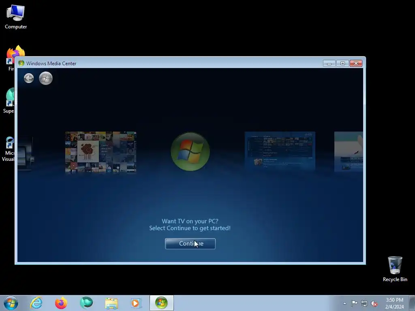Open the Computer desktop icon
This screenshot has width=415, height=311.
point(16,17)
